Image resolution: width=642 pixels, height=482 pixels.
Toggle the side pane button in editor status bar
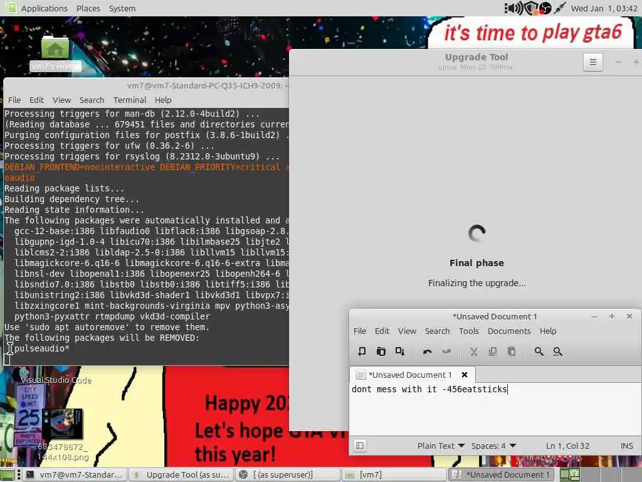tap(360, 446)
